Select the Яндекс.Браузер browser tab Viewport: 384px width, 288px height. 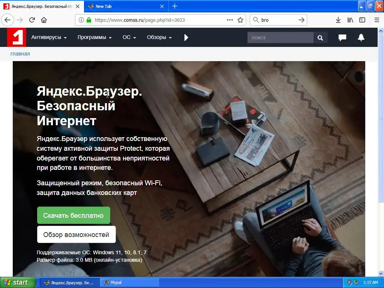coord(42,6)
